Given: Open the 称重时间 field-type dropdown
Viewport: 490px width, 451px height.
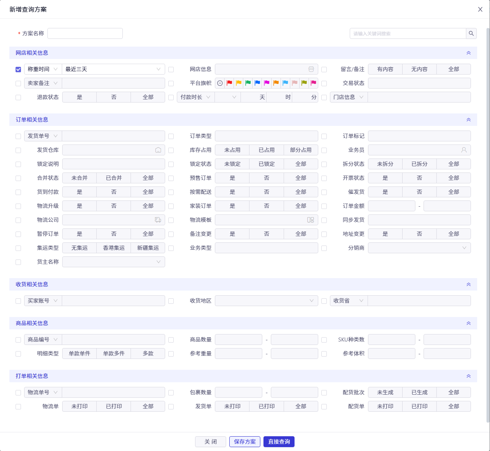Looking at the screenshot, I should click(x=43, y=69).
